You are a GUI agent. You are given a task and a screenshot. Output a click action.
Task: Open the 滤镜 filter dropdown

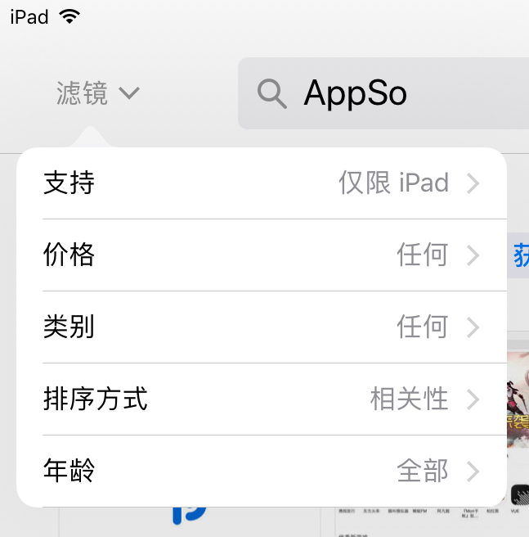(x=98, y=93)
